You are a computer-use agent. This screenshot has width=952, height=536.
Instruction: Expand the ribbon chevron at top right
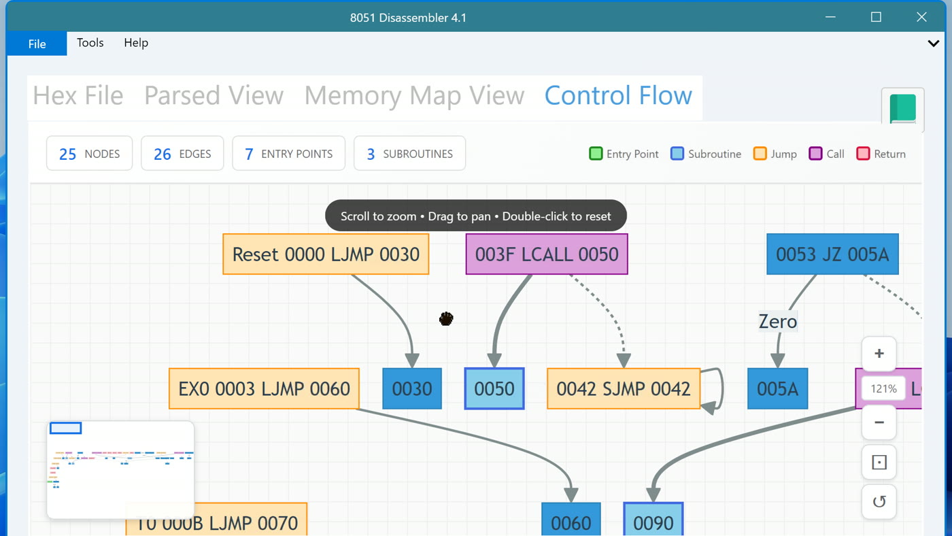(x=934, y=43)
